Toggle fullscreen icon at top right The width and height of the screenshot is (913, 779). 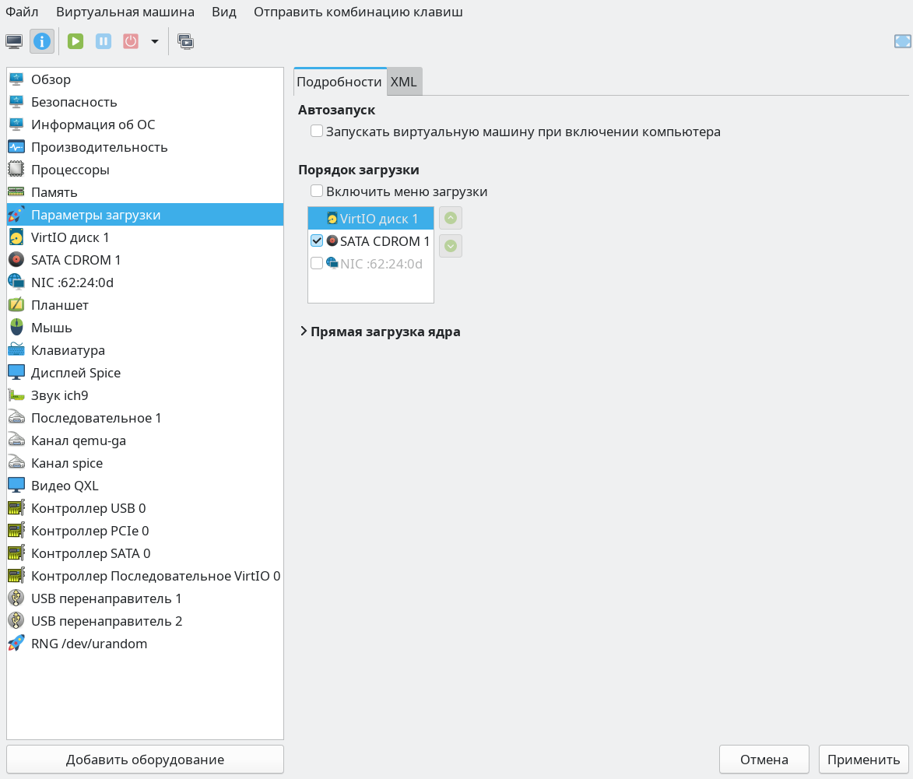(x=902, y=41)
